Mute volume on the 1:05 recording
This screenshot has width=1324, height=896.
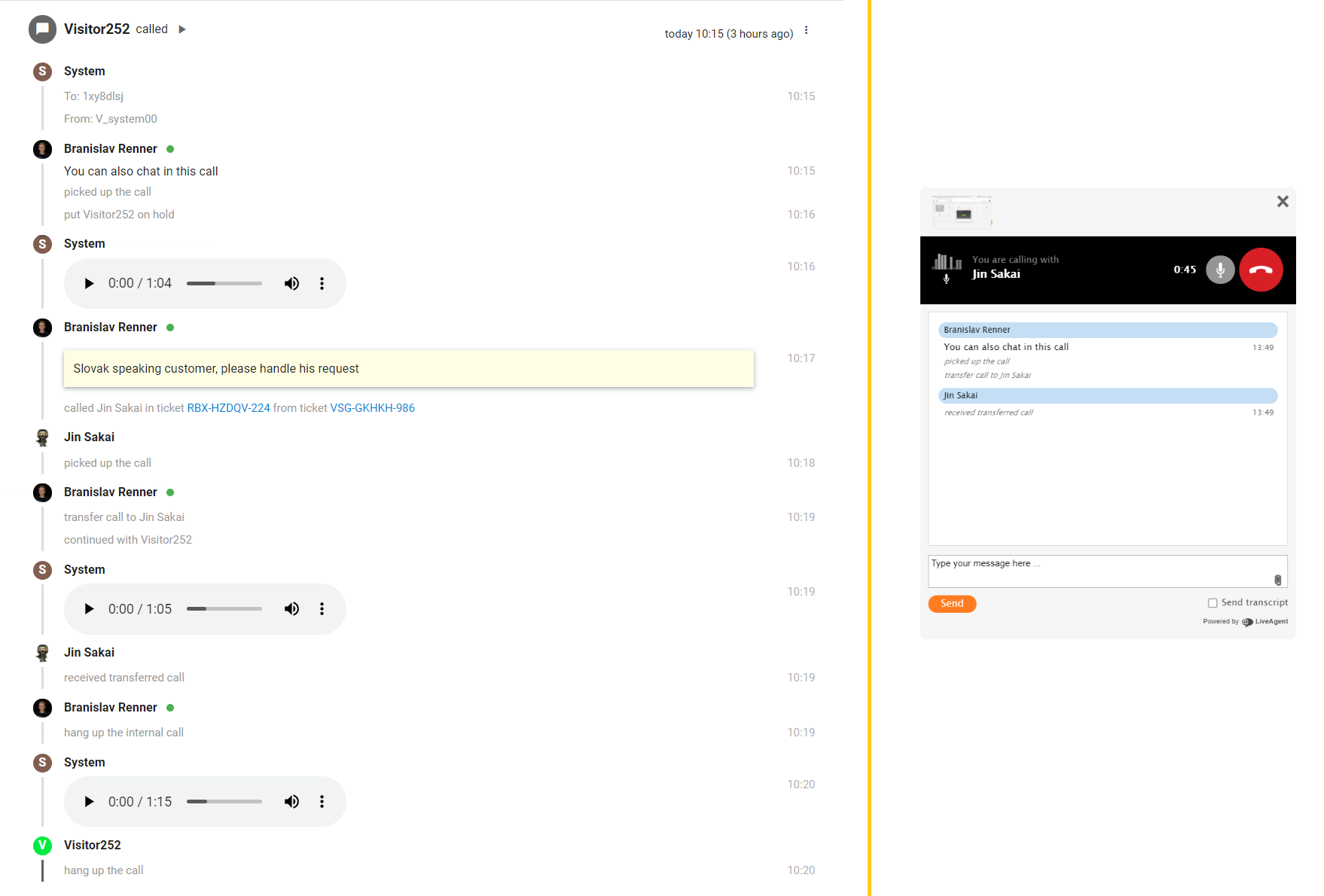point(291,609)
